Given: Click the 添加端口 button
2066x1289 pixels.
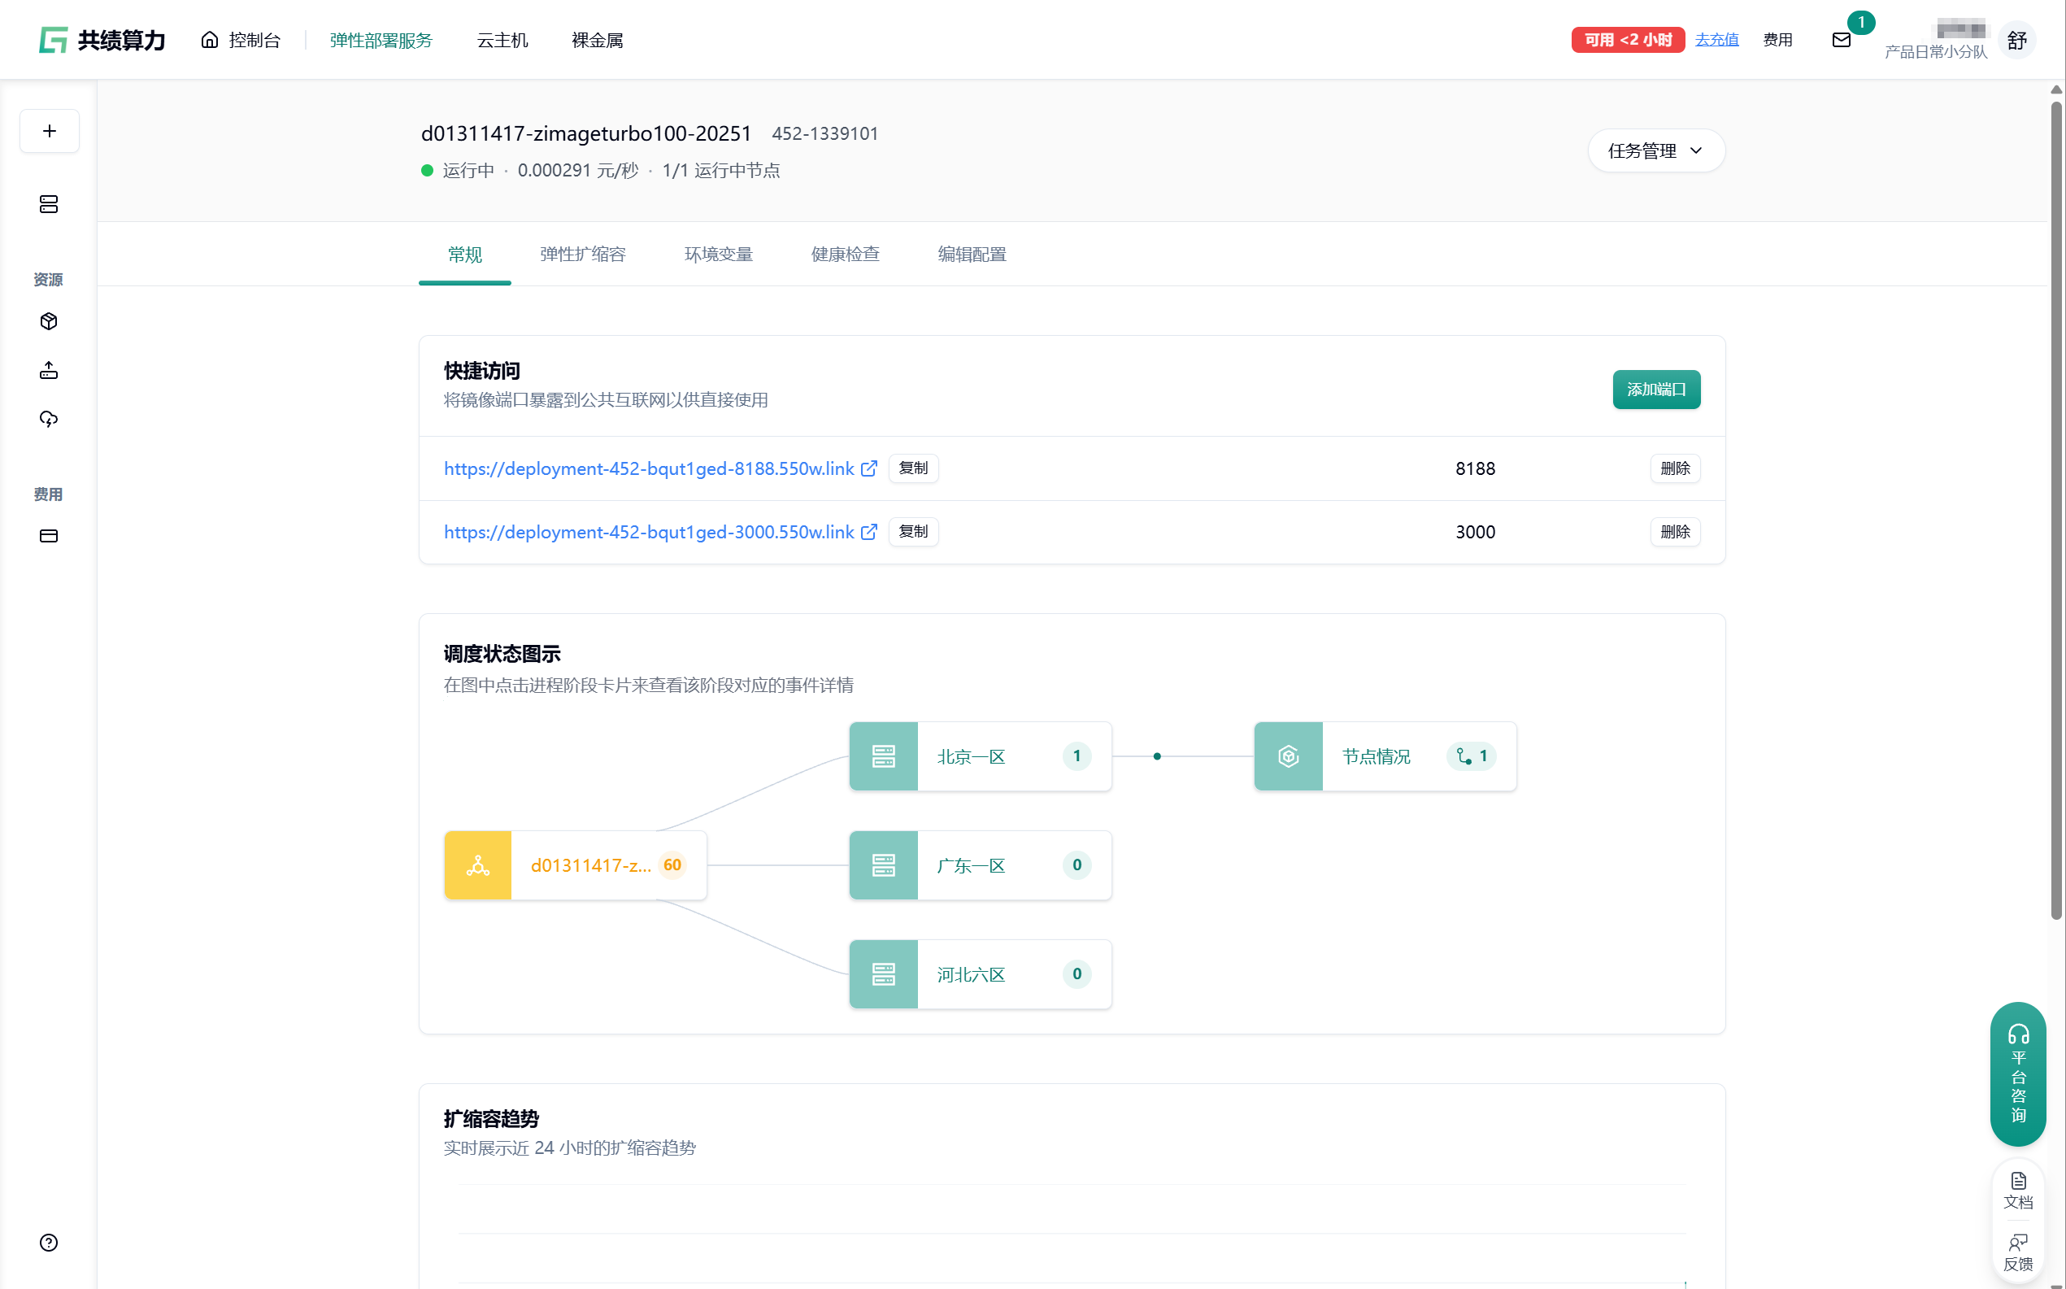Looking at the screenshot, I should click(1655, 390).
